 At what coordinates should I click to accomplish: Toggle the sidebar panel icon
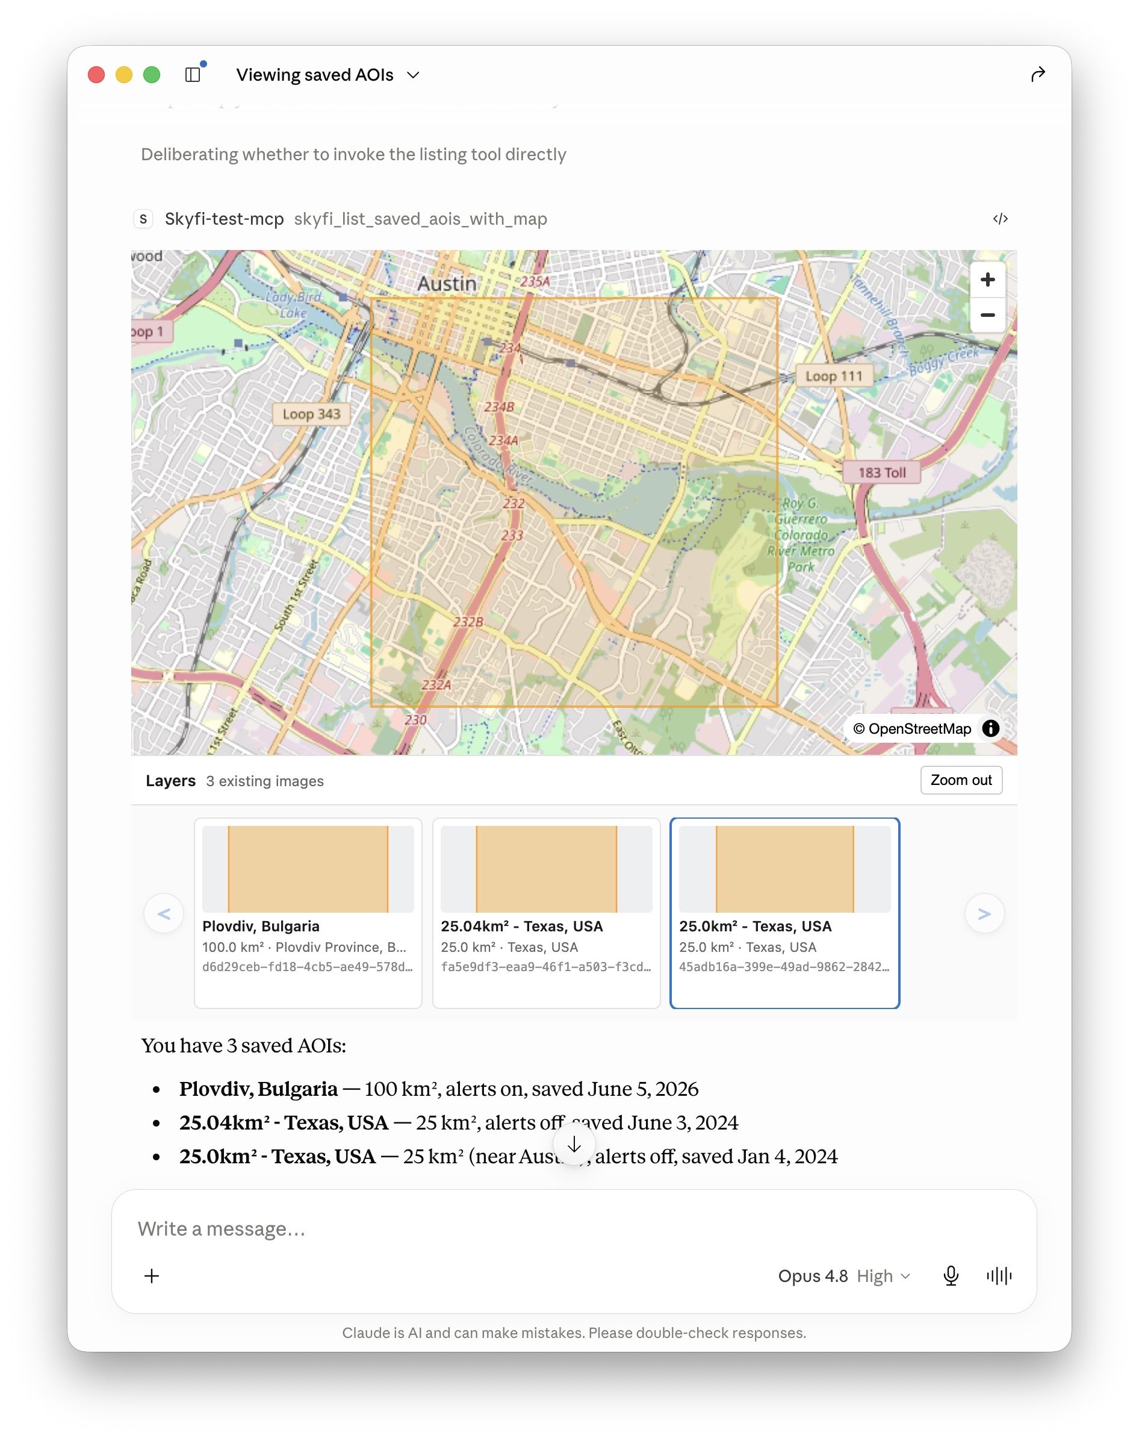[193, 75]
